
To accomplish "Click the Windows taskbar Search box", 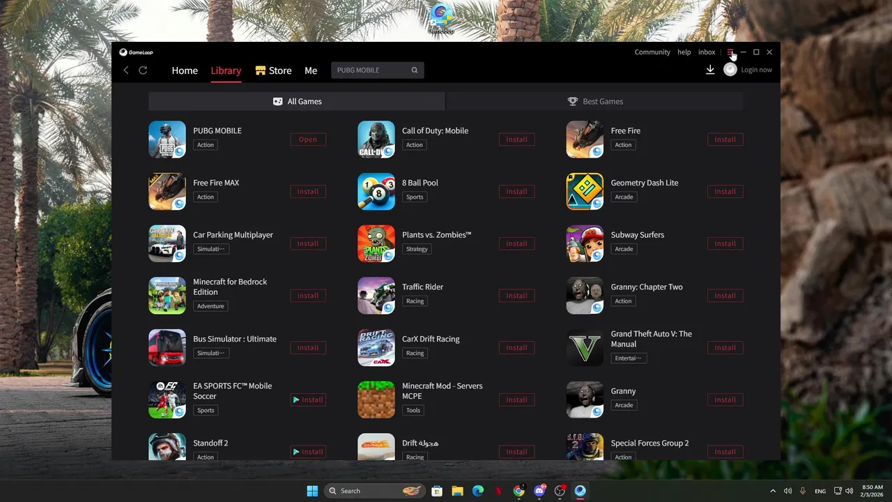I will tap(375, 491).
